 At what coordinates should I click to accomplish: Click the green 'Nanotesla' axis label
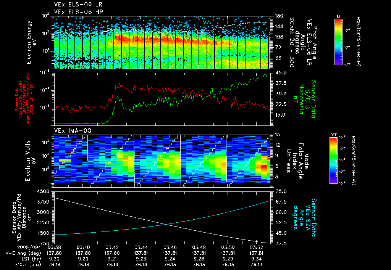click(x=301, y=99)
